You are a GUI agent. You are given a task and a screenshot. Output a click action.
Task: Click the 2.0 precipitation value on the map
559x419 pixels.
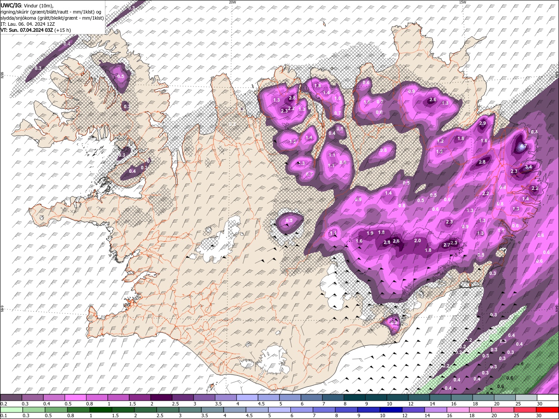pyautogui.click(x=418, y=241)
